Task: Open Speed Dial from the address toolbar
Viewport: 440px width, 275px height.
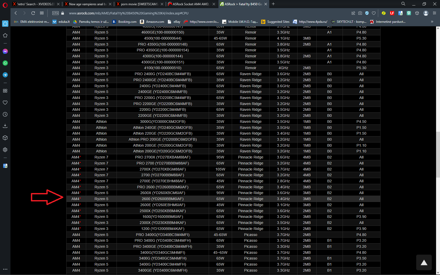Action: pyautogui.click(x=42, y=13)
